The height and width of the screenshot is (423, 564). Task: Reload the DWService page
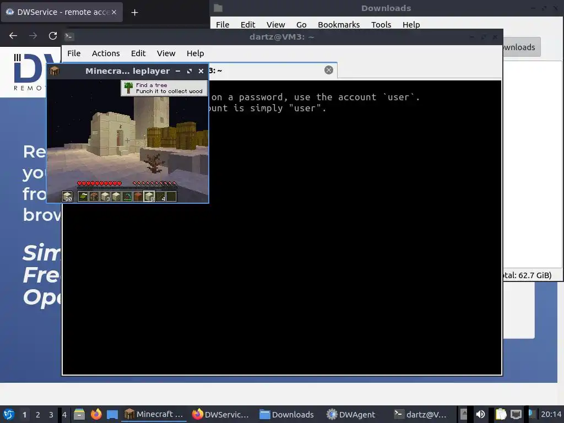(x=53, y=36)
